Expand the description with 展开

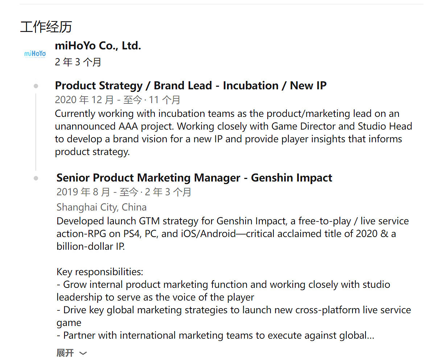[x=65, y=353]
